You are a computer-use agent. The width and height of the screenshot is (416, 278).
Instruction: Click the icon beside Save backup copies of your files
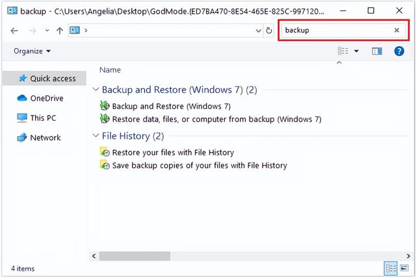105,165
